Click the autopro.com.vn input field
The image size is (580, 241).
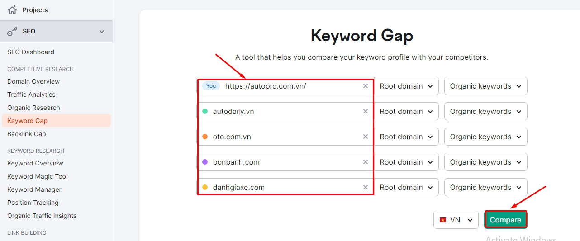coord(285,86)
